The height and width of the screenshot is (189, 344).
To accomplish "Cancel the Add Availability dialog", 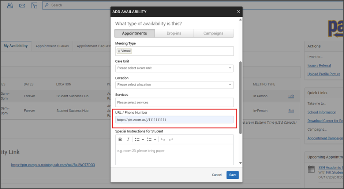I will (217, 175).
